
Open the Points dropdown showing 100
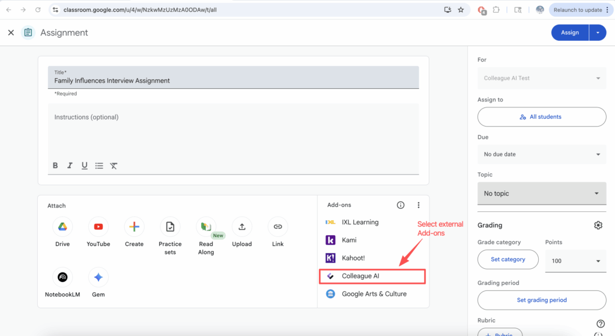coord(575,261)
